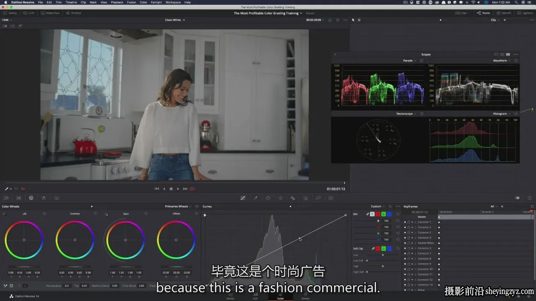Screen dimensions: 536x301
Task: Toggle the Nodes panel button
Action: click(484, 13)
